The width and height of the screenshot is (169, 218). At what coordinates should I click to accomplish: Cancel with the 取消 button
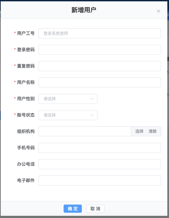click(95, 209)
